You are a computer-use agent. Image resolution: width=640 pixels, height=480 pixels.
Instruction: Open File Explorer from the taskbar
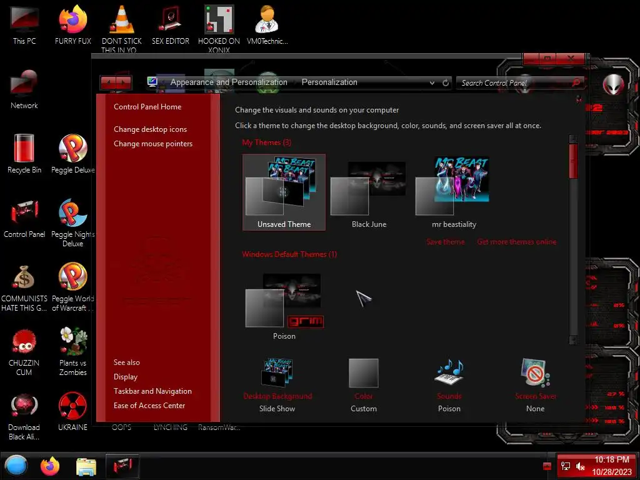point(86,466)
